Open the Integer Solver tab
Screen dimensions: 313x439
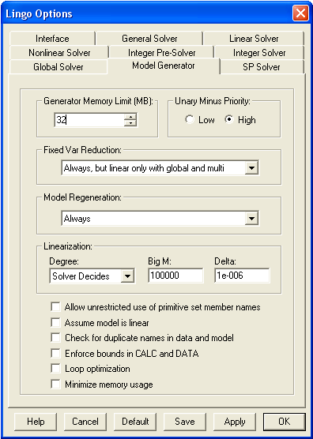(x=259, y=53)
